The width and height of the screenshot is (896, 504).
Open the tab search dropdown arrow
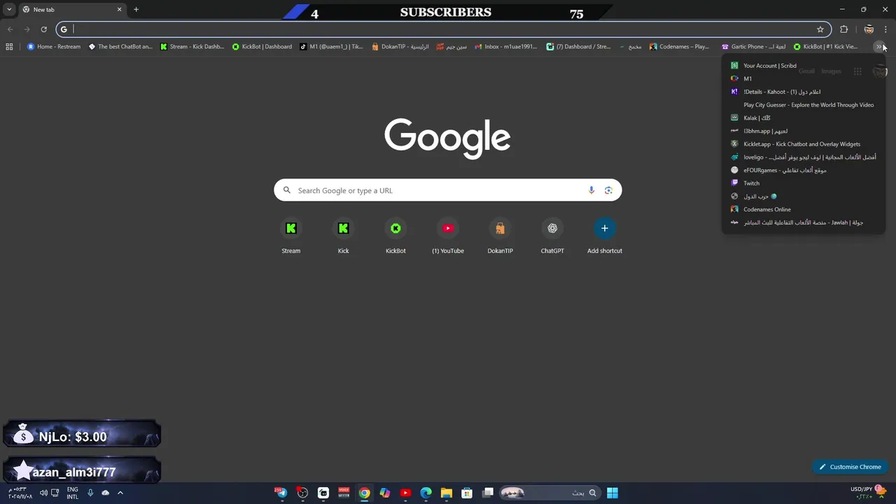coord(9,10)
